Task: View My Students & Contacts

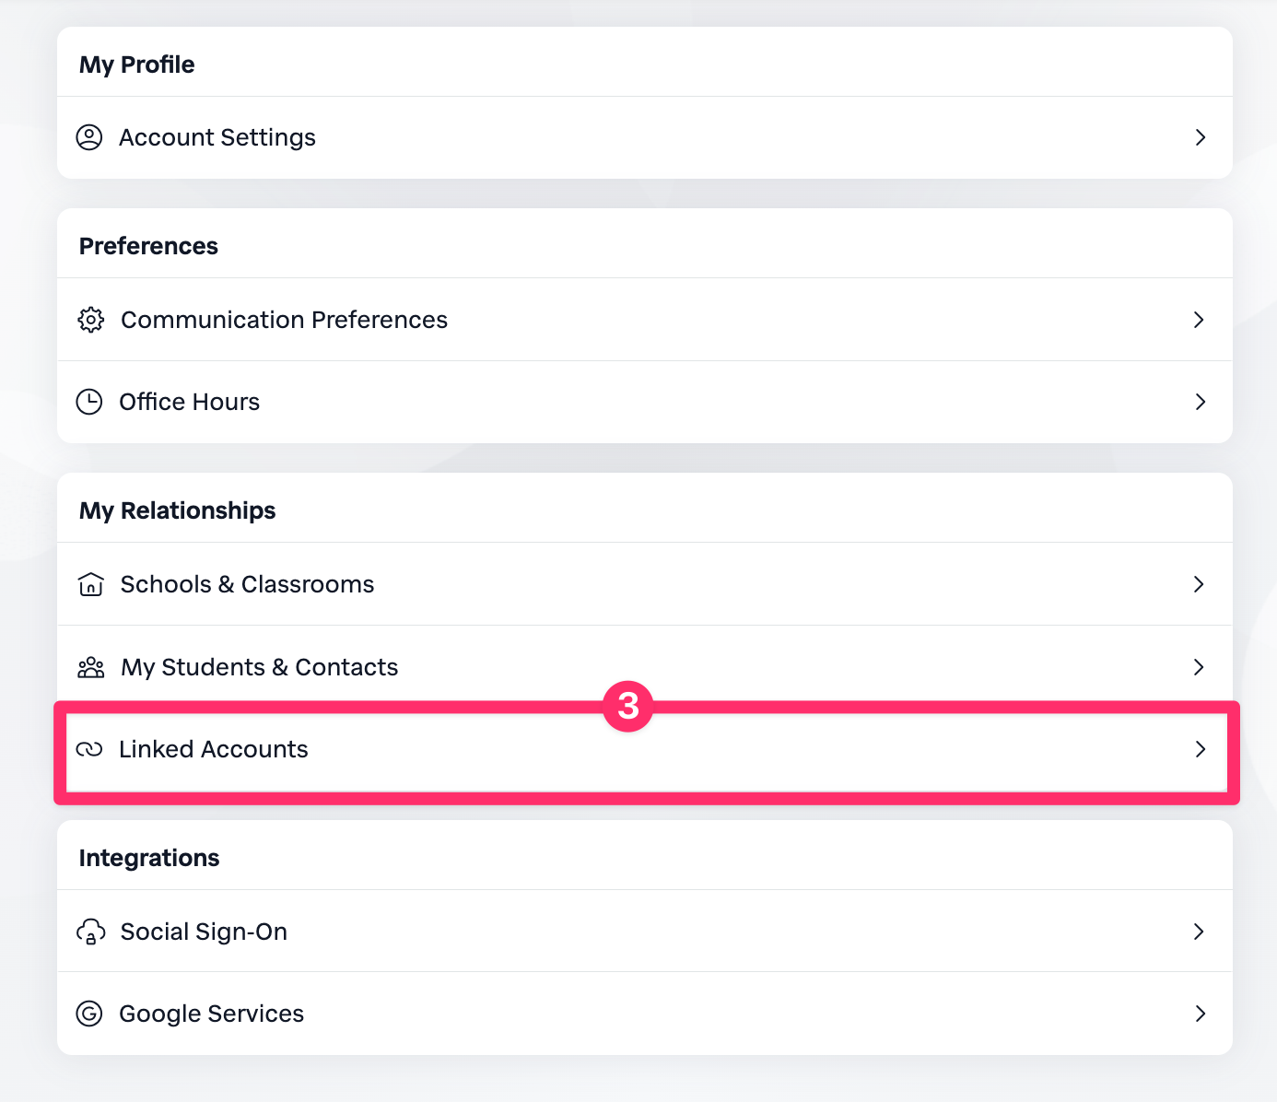Action: pos(645,667)
